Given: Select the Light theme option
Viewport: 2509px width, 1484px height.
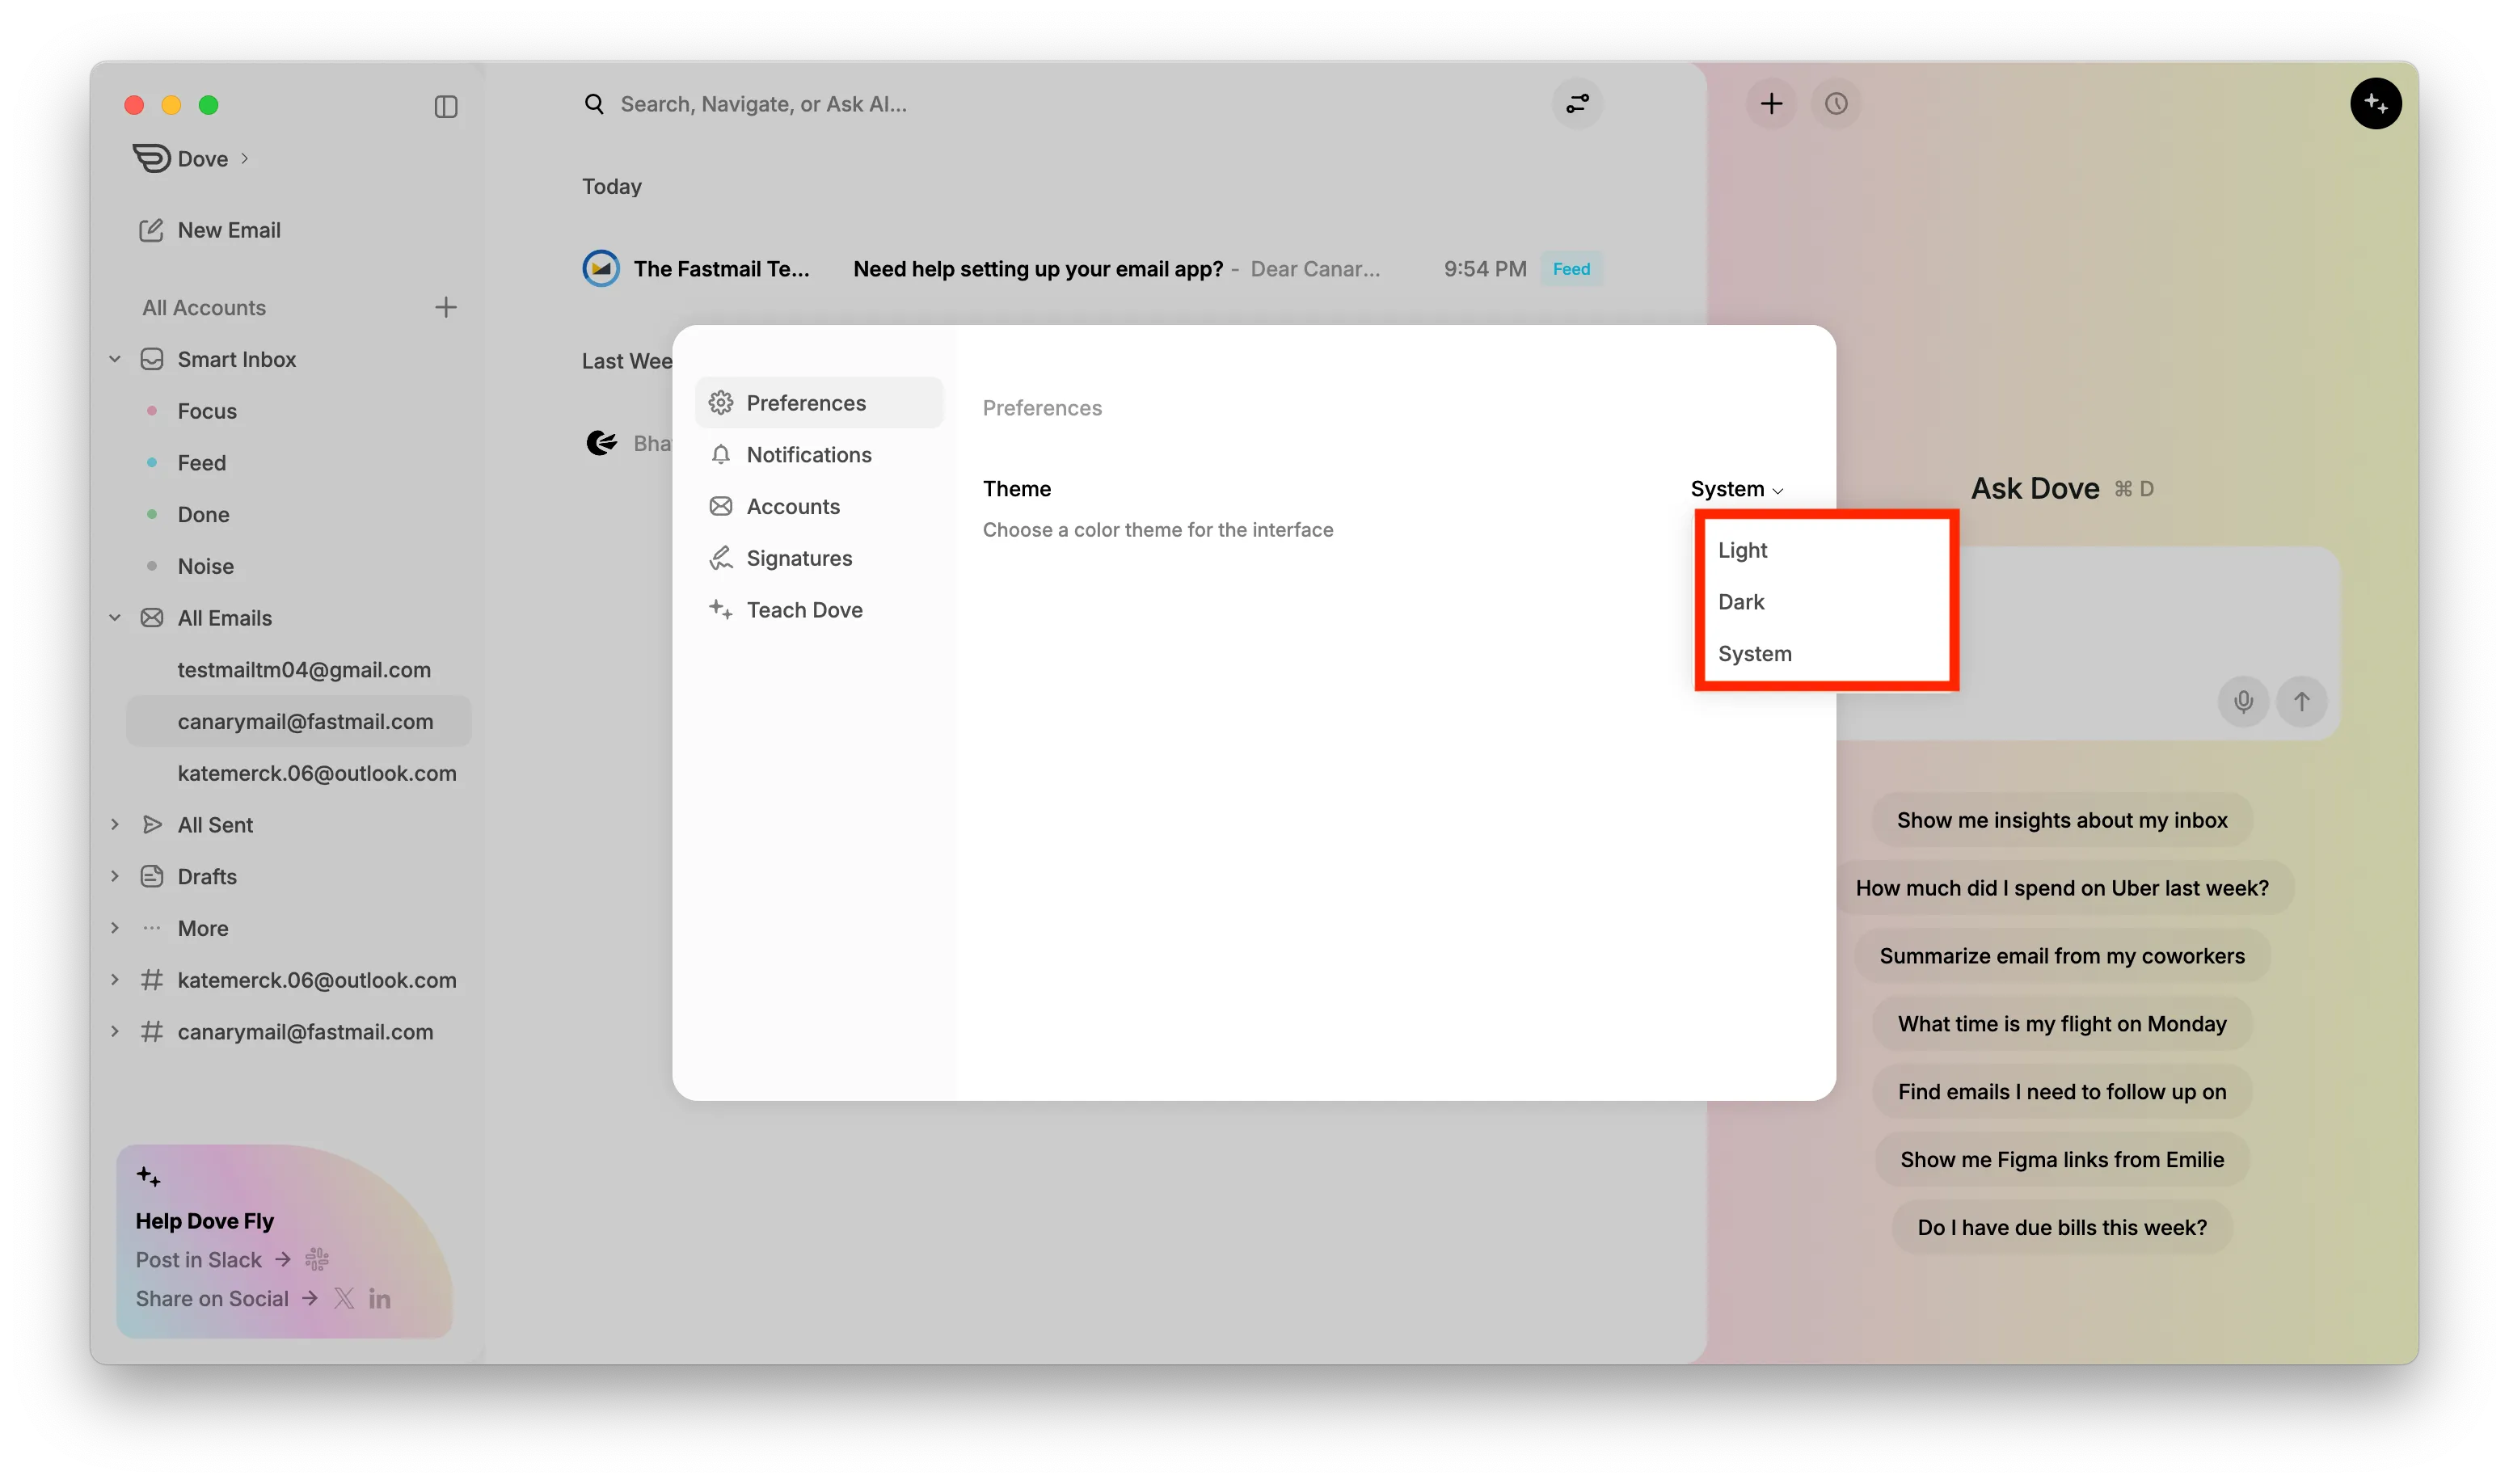Looking at the screenshot, I should [x=1742, y=550].
